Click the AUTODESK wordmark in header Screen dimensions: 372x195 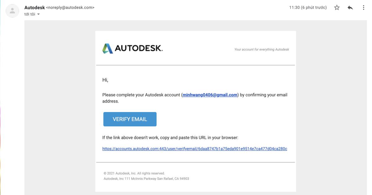tap(139, 49)
